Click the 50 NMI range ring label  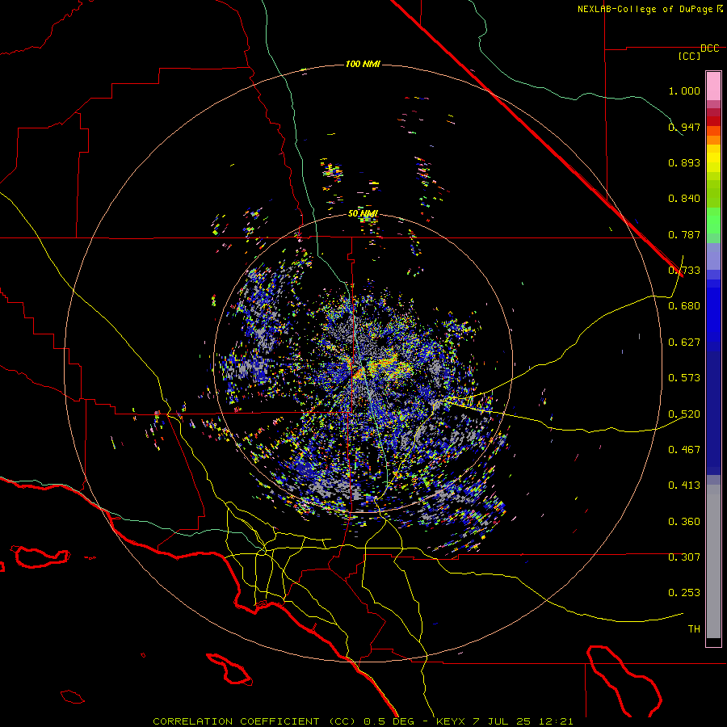[363, 213]
